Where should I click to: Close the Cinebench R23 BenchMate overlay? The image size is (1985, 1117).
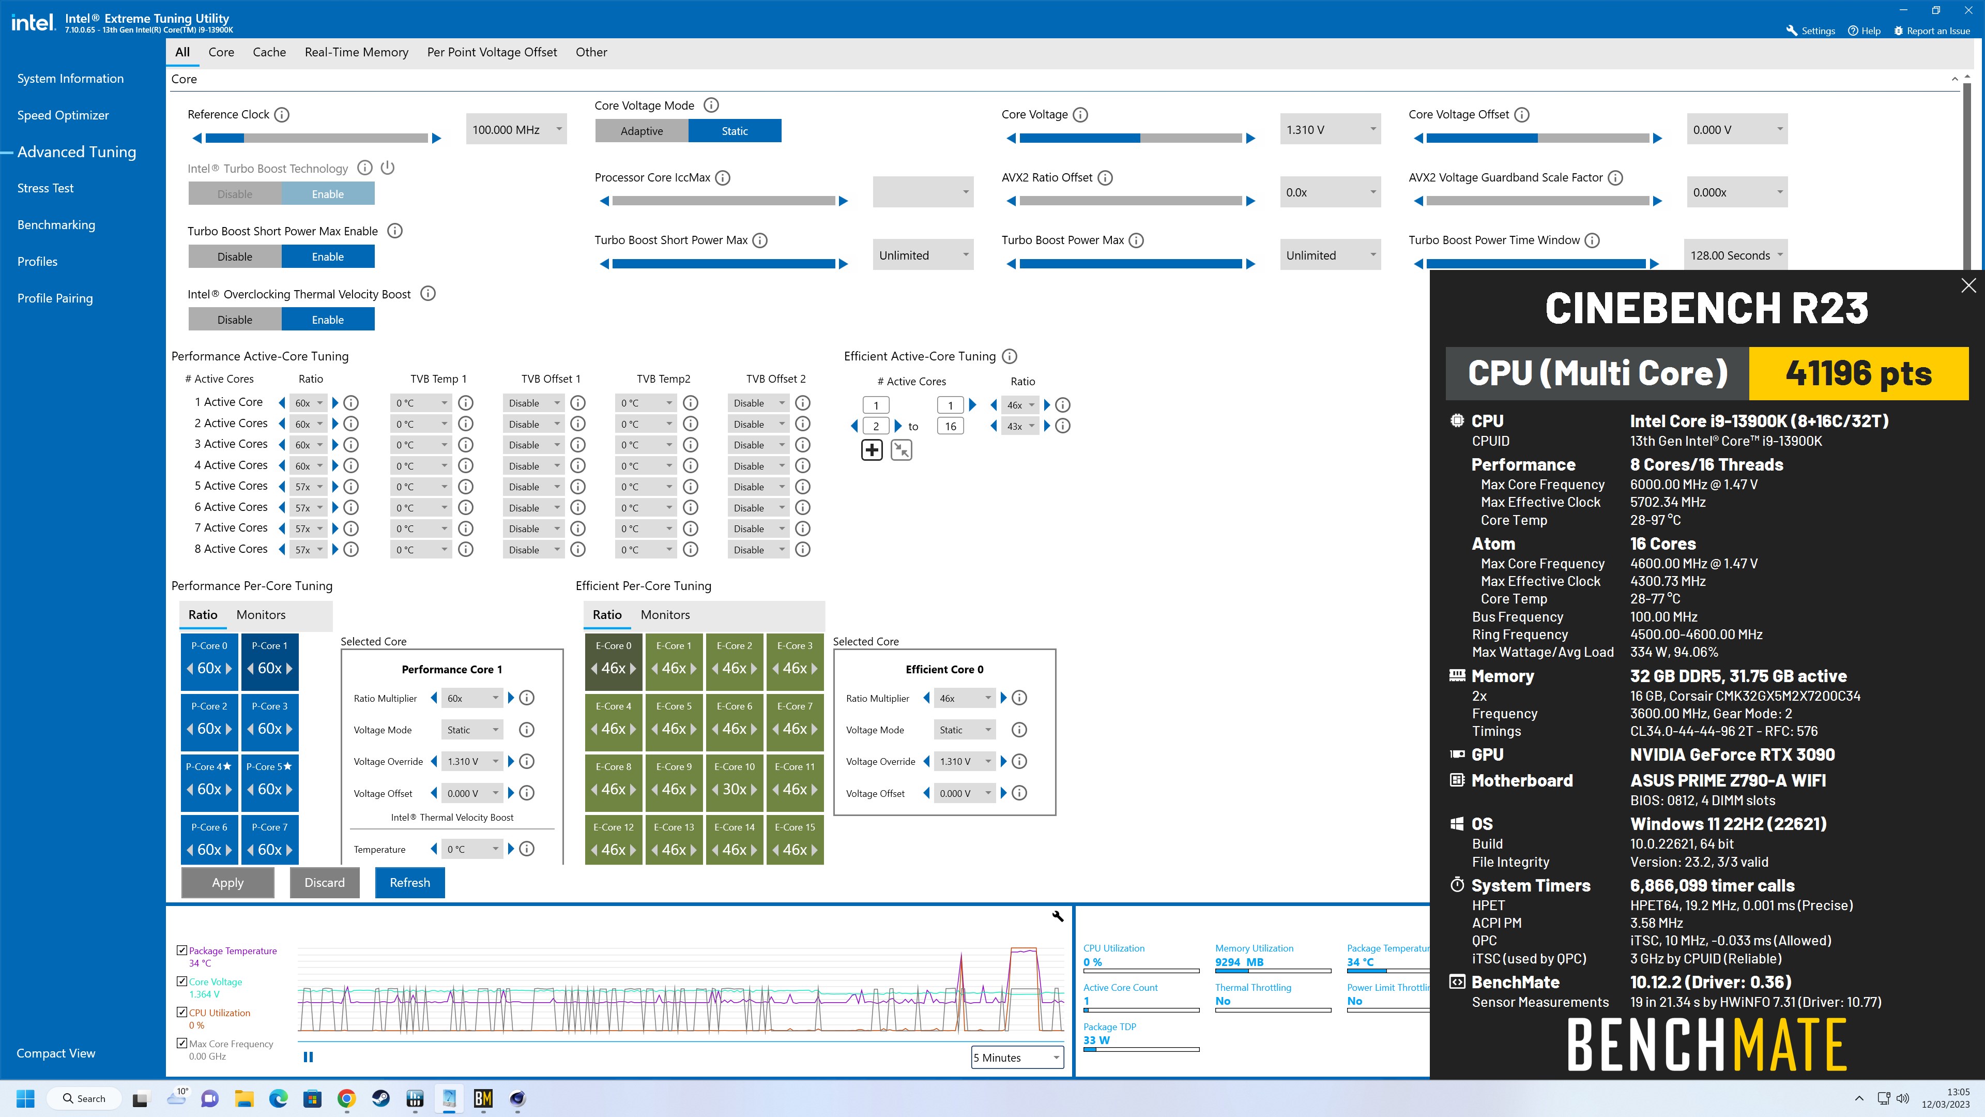[x=1968, y=285]
